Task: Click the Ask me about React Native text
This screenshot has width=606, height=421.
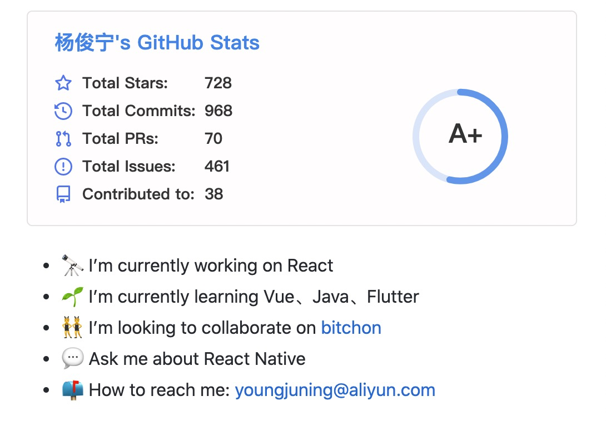Action: click(197, 359)
